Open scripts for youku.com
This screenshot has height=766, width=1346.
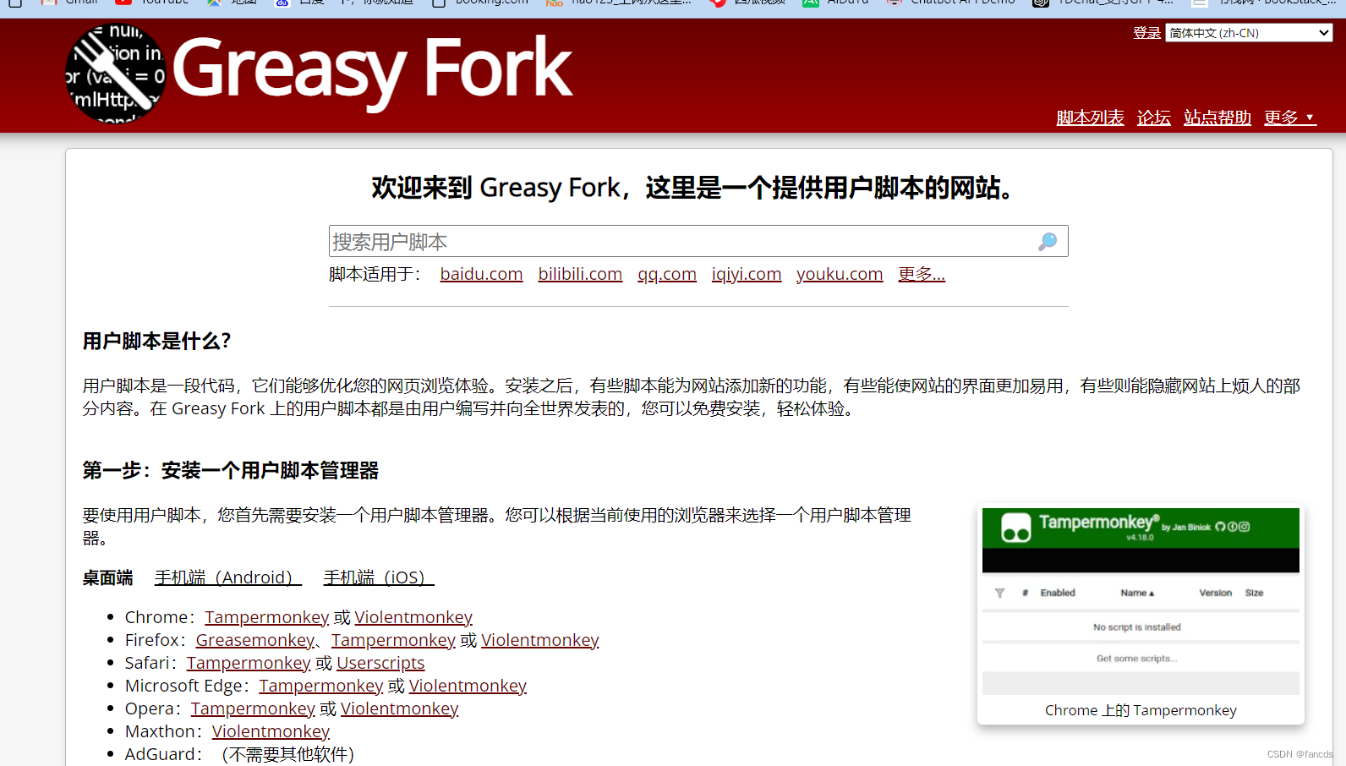click(x=840, y=274)
